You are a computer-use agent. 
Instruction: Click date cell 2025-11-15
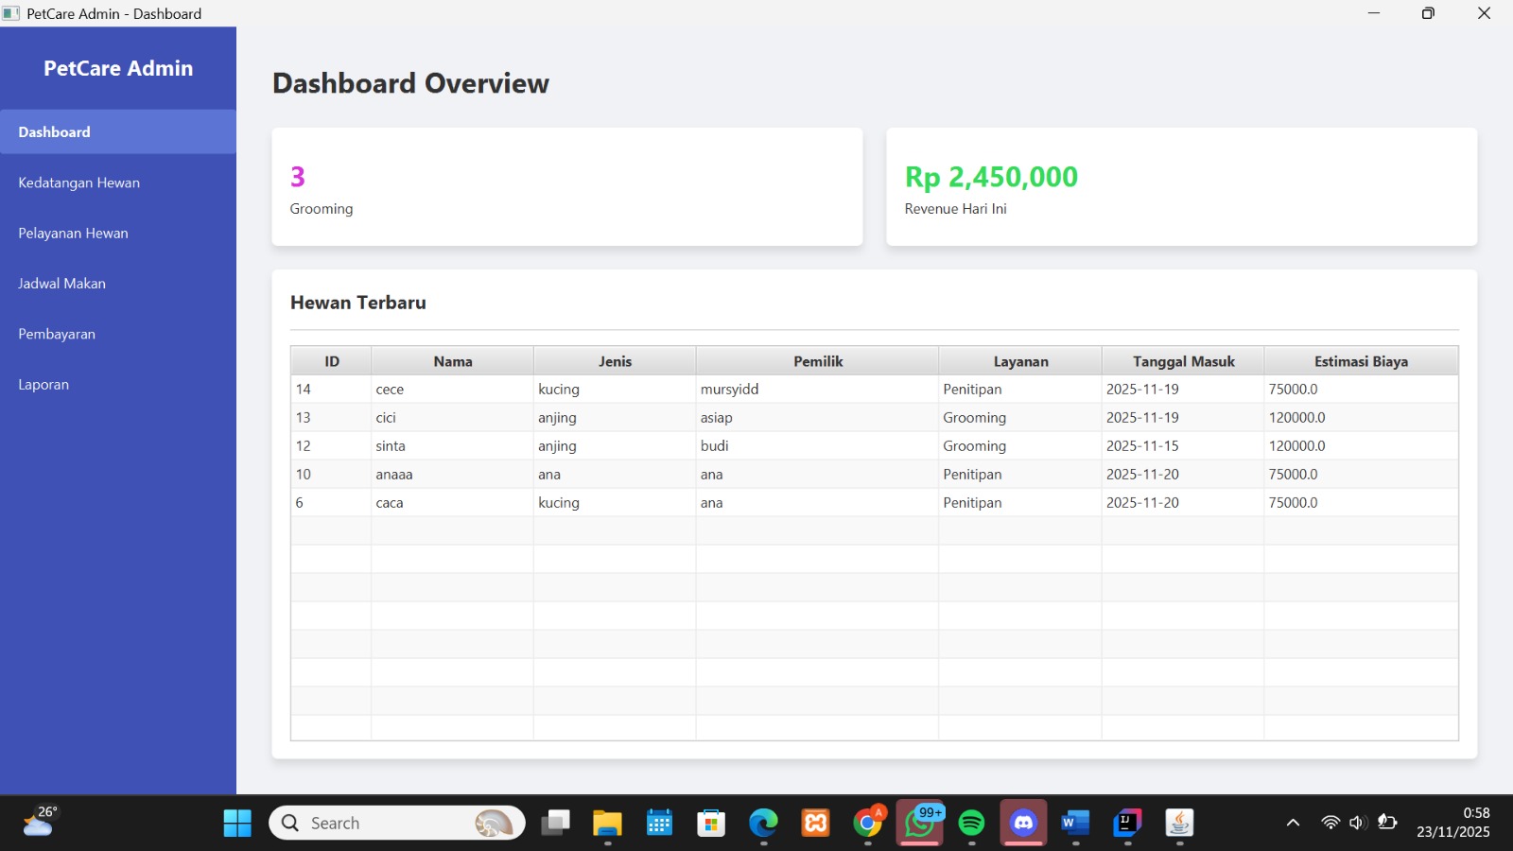coord(1184,446)
